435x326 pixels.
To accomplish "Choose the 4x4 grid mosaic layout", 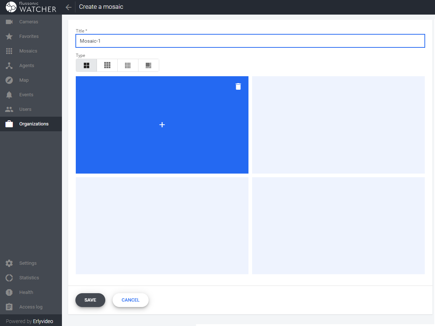I will 128,65.
